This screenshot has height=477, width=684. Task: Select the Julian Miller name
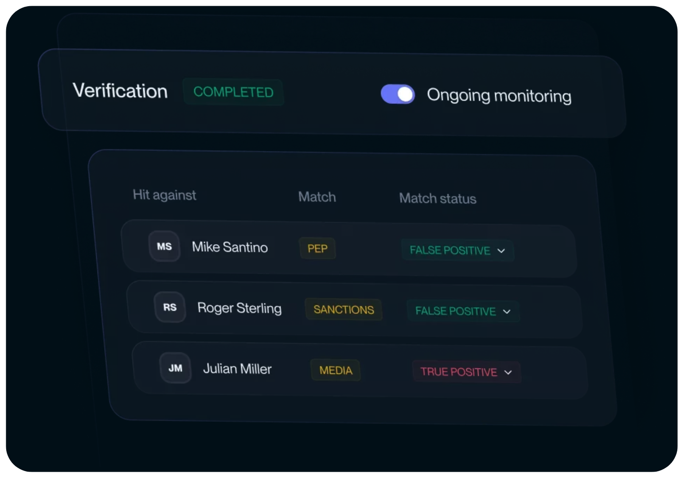[237, 369]
